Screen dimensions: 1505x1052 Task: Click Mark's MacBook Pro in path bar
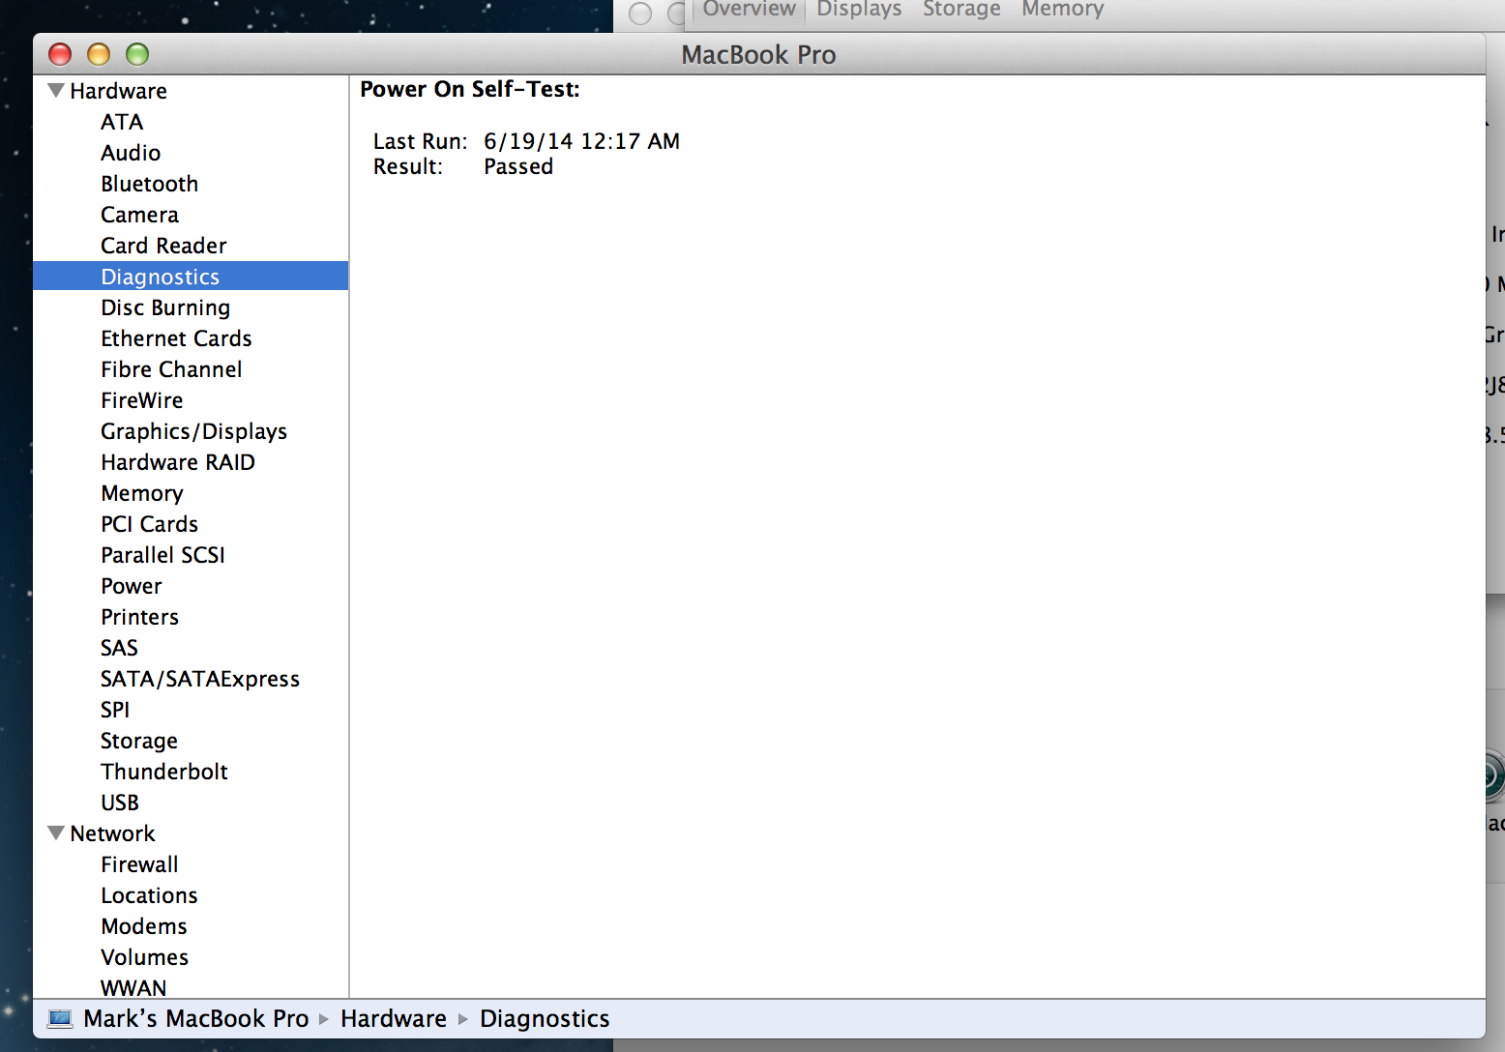(x=195, y=1019)
